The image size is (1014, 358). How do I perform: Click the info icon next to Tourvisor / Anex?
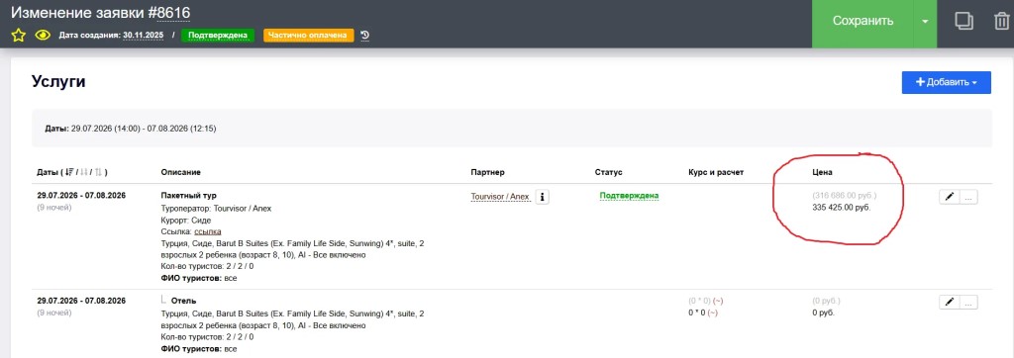pos(543,198)
